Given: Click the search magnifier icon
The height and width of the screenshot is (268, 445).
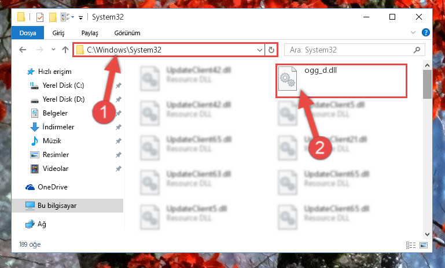Looking at the screenshot, I should [417, 50].
